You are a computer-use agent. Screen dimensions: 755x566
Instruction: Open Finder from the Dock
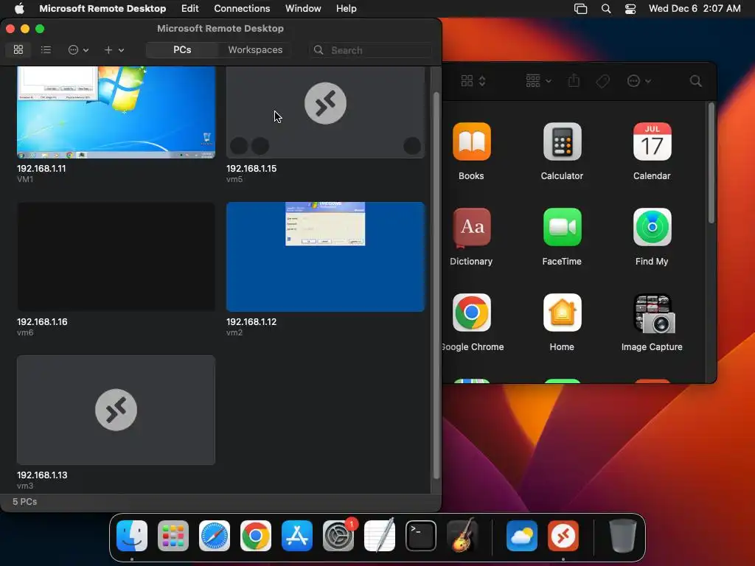point(132,536)
